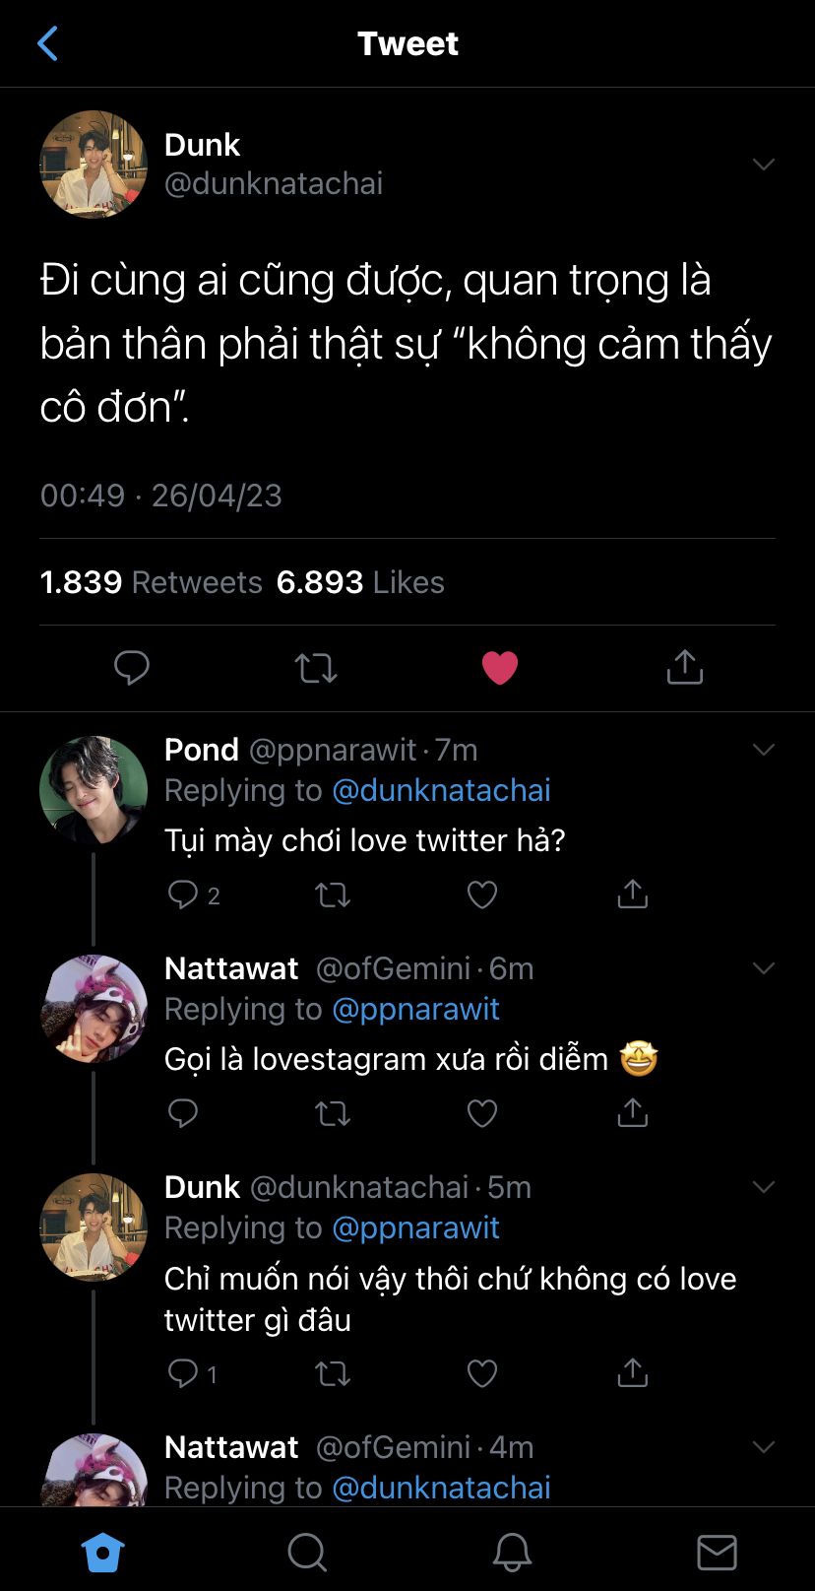This screenshot has width=815, height=1591.
Task: Retweet Nattawat's lovestagram reply
Action: point(332,1113)
